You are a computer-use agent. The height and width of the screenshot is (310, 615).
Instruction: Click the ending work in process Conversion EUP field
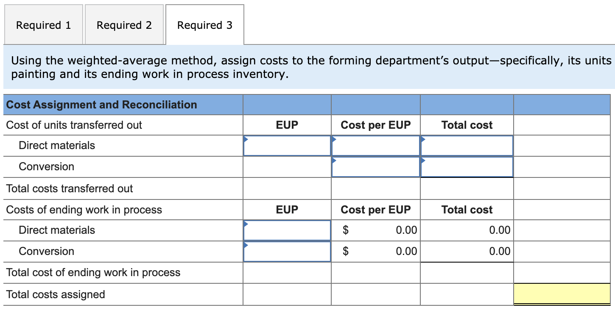[x=286, y=251]
